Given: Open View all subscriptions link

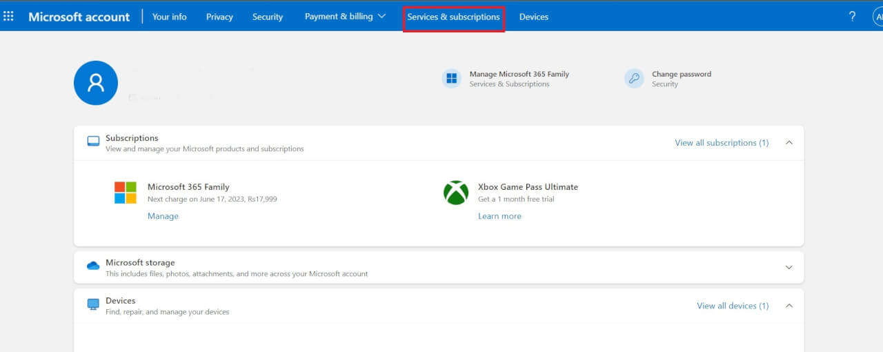Looking at the screenshot, I should [x=721, y=143].
